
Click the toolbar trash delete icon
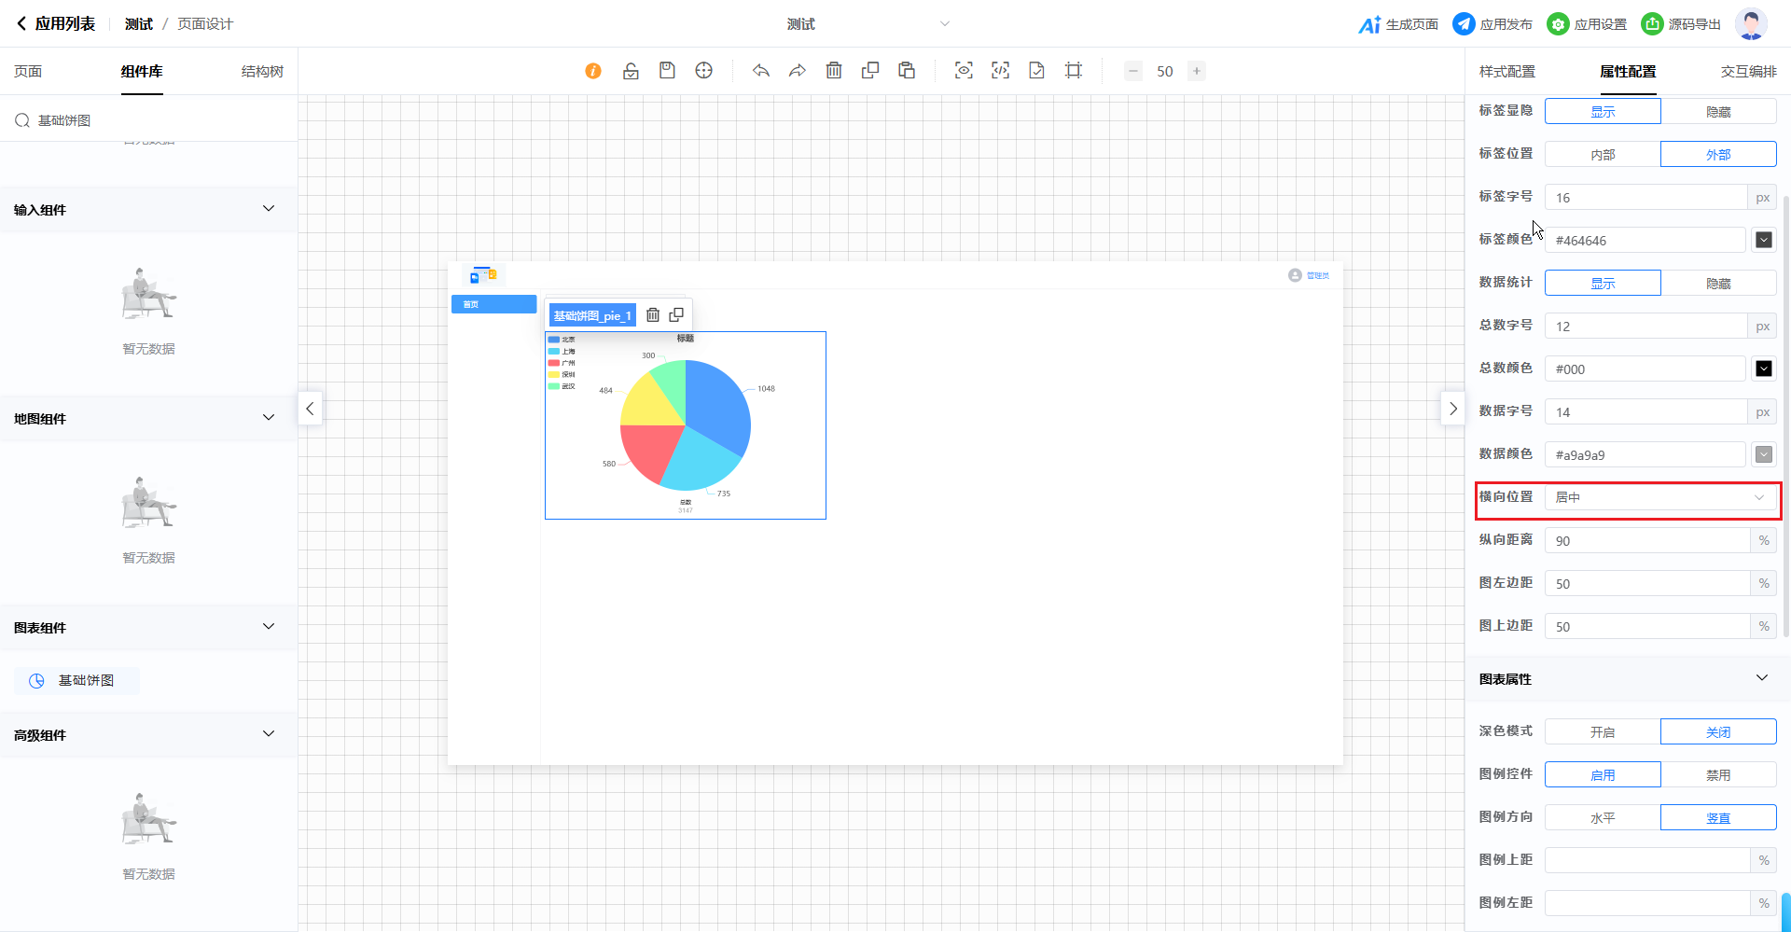[834, 71]
